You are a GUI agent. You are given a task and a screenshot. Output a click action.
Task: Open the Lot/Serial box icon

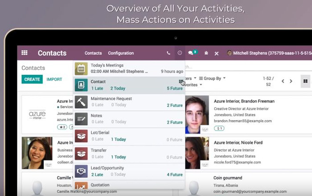point(81,136)
